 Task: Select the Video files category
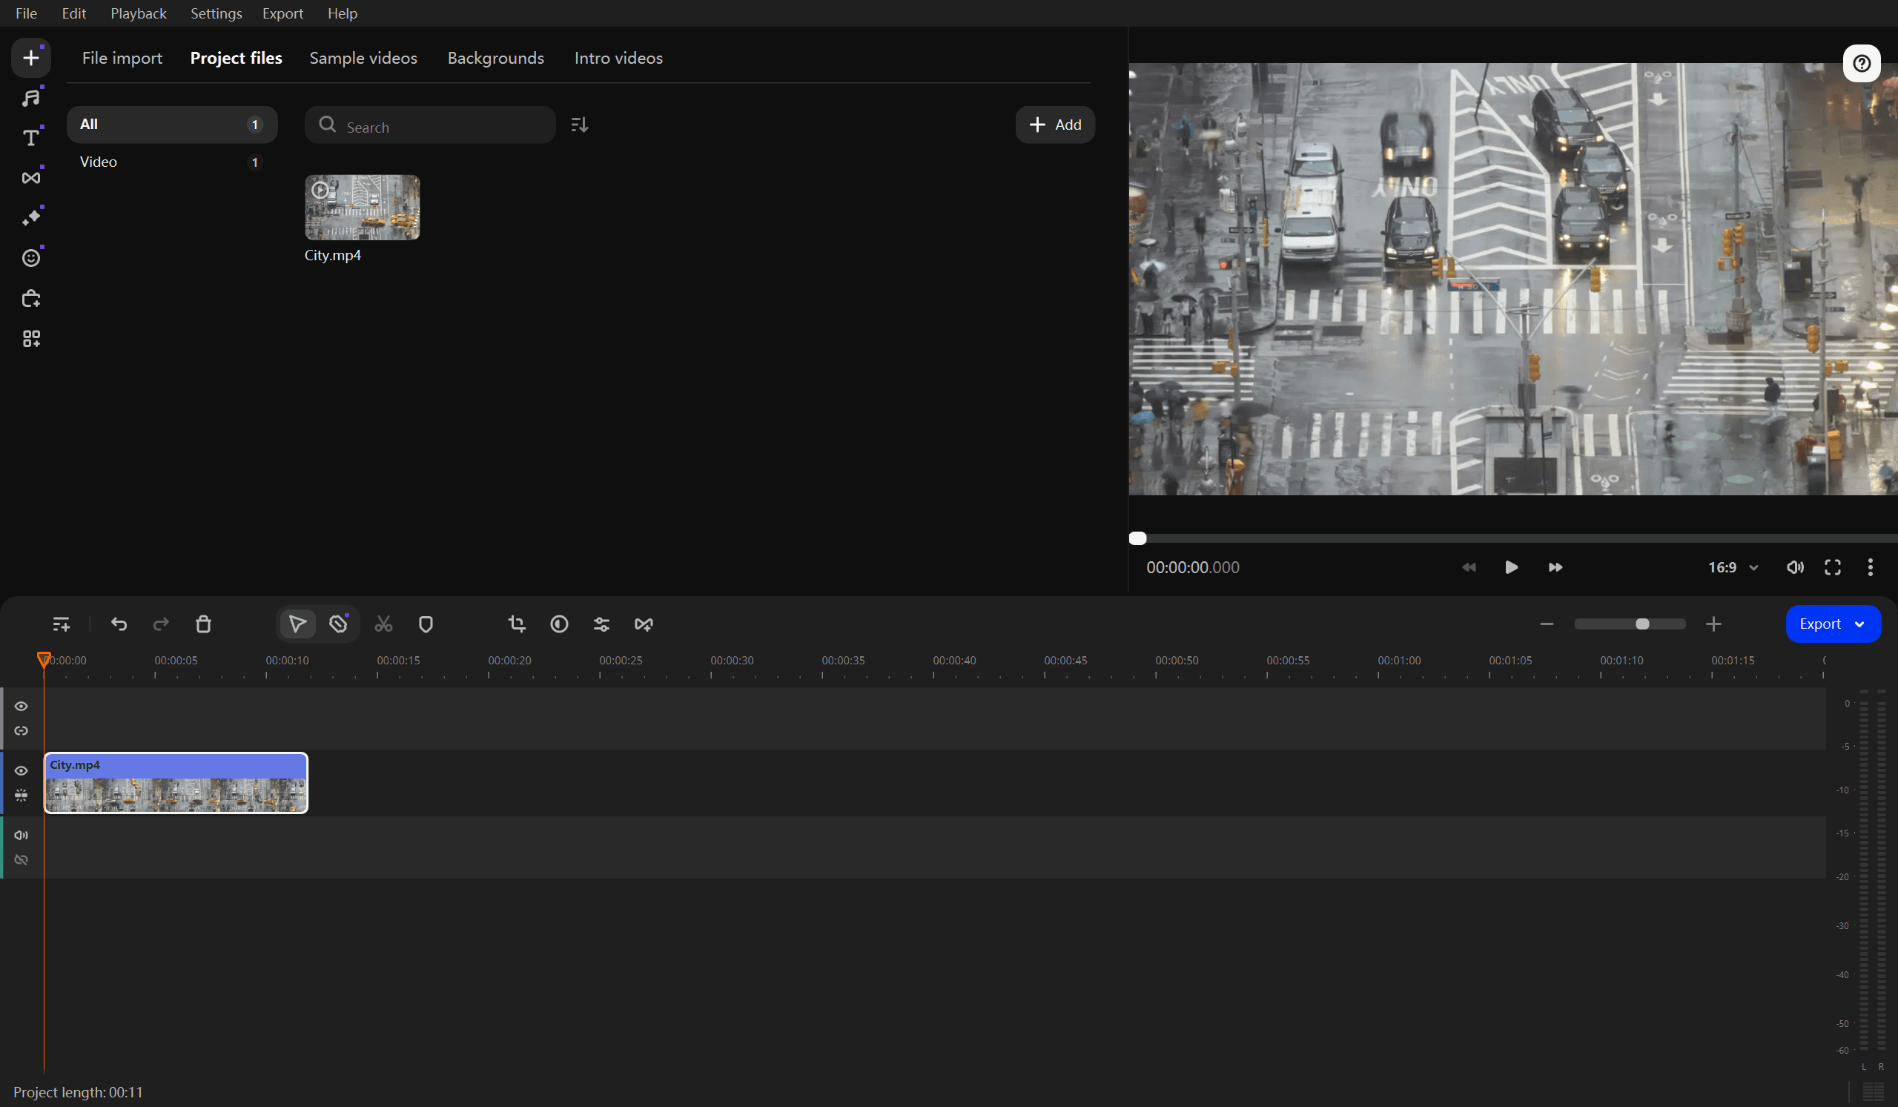coord(172,162)
